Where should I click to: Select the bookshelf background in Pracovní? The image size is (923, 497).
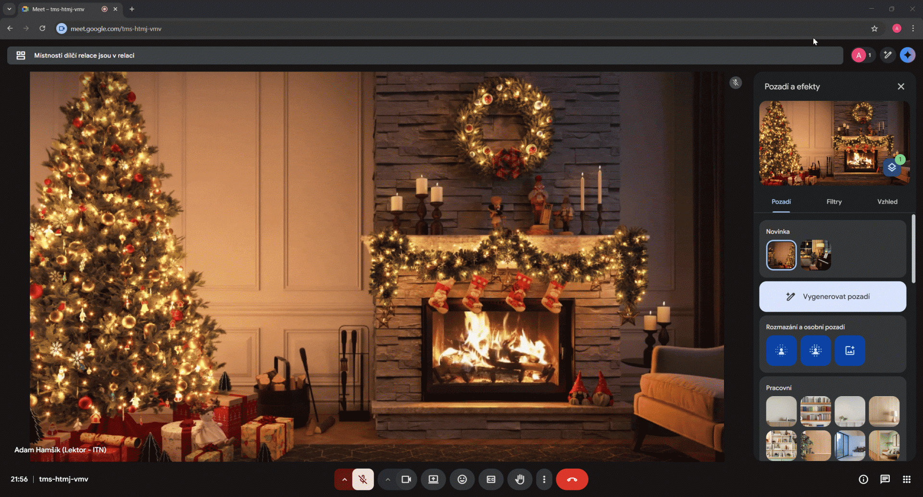[x=815, y=412]
